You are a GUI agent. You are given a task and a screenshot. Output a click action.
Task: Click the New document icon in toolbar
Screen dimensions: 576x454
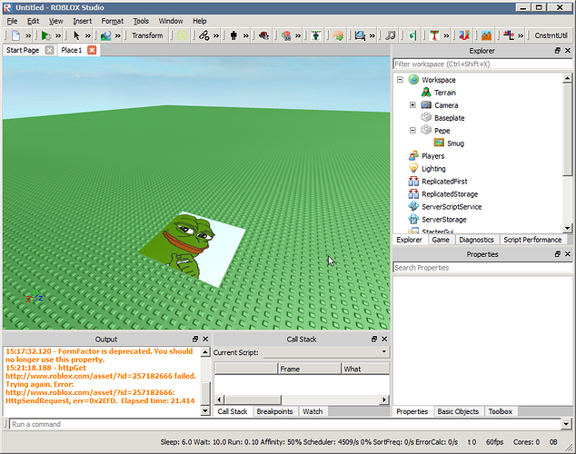[15, 35]
